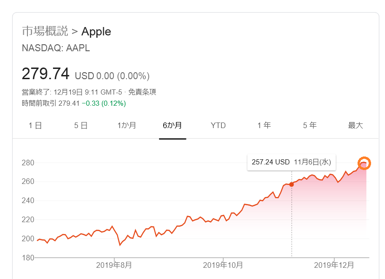View the 1年 price range

click(x=264, y=125)
